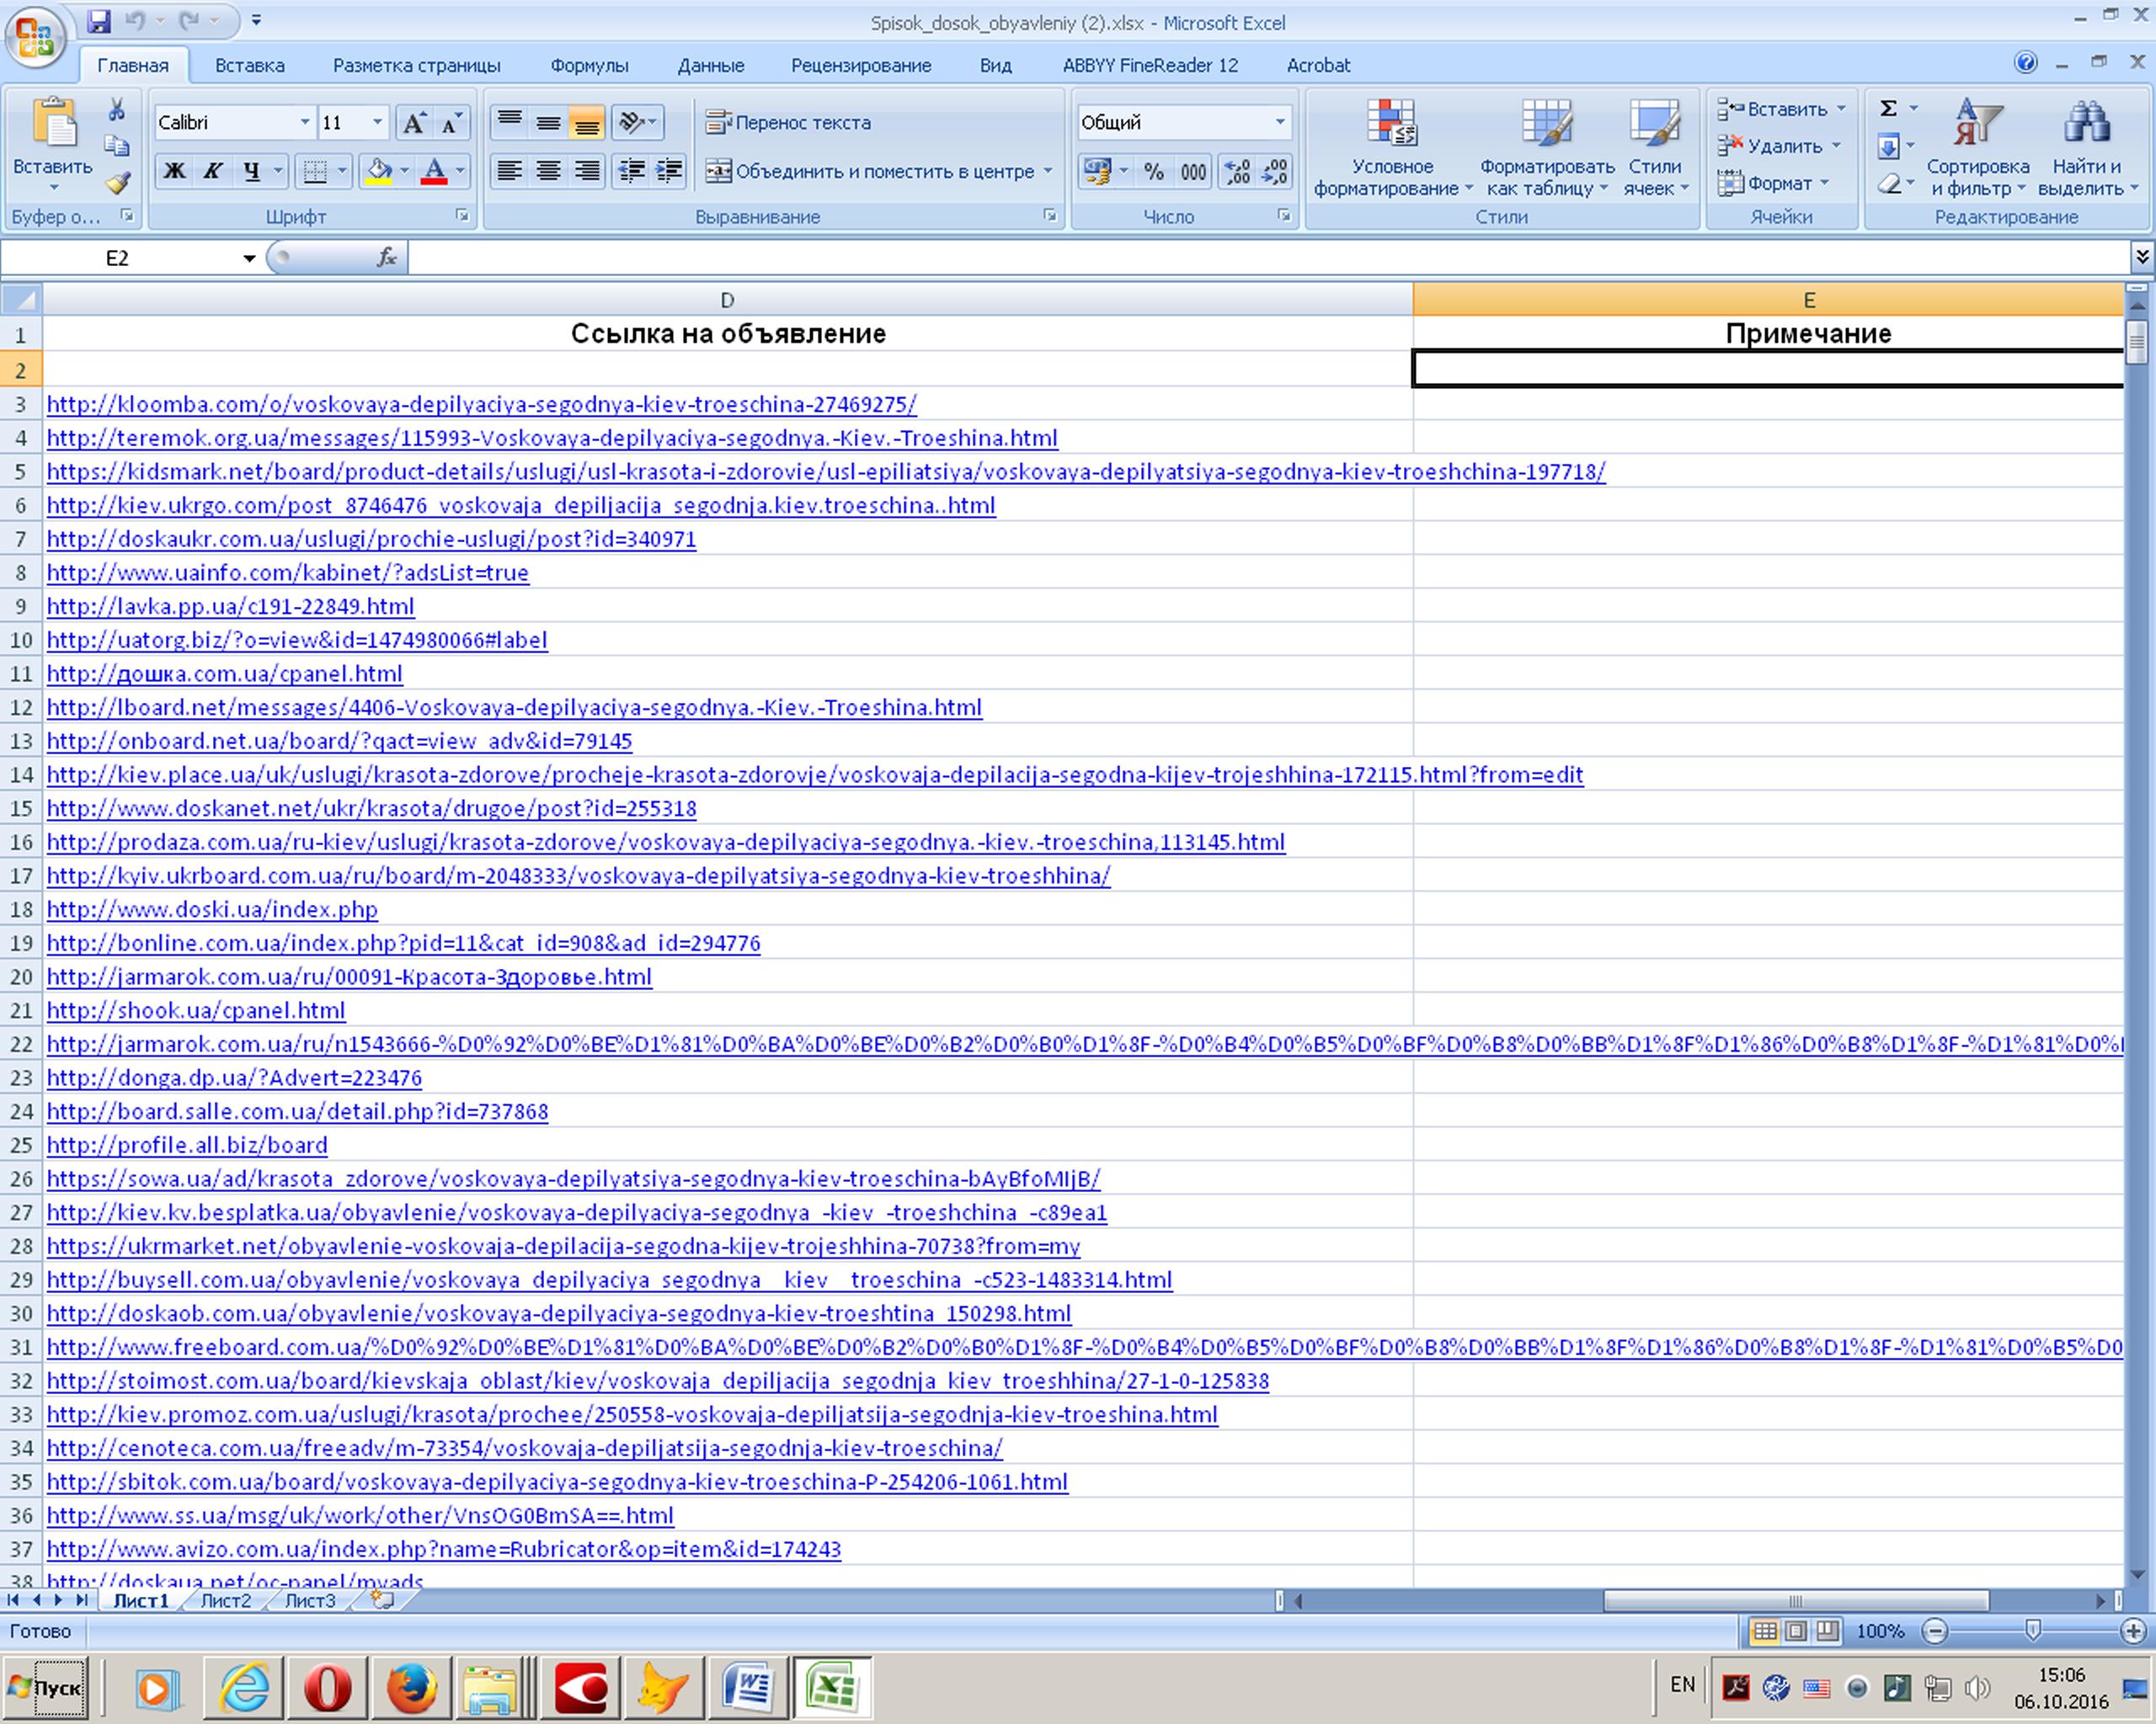Open the kloomba.com link in row 3
This screenshot has width=2156, height=1724.
[481, 404]
